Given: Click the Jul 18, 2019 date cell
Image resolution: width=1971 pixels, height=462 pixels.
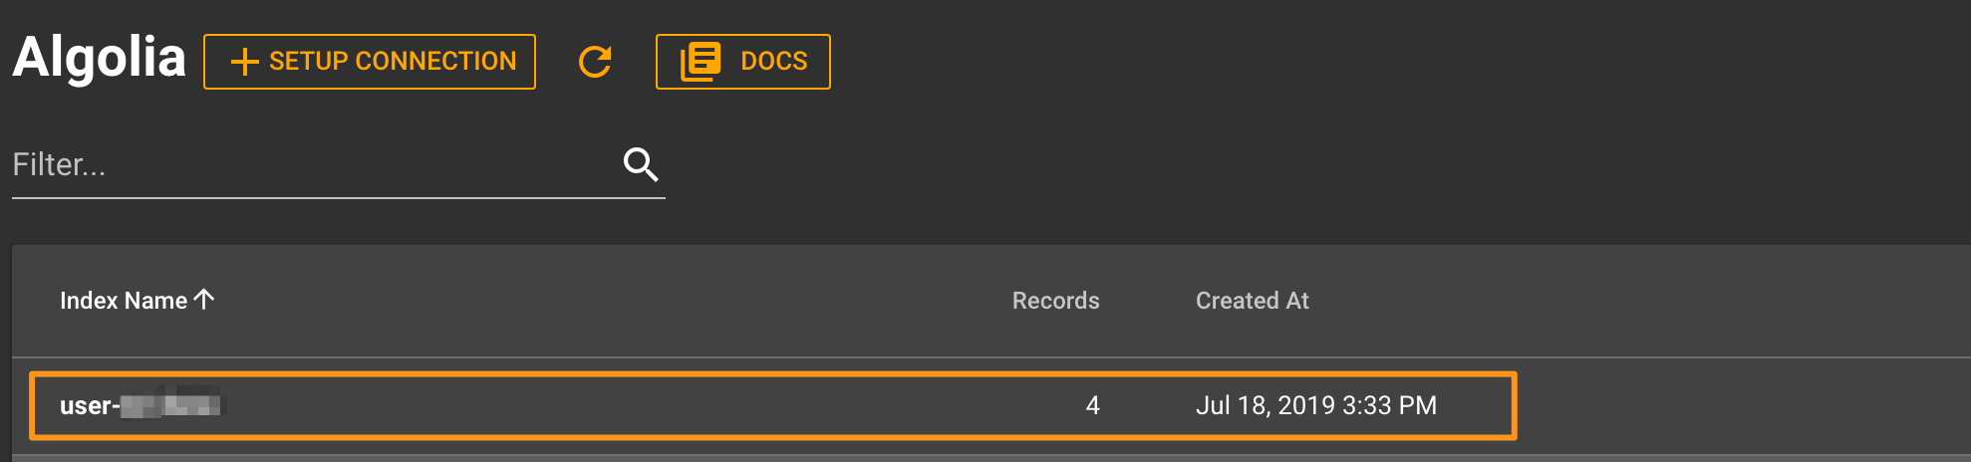Looking at the screenshot, I should click(x=1315, y=405).
